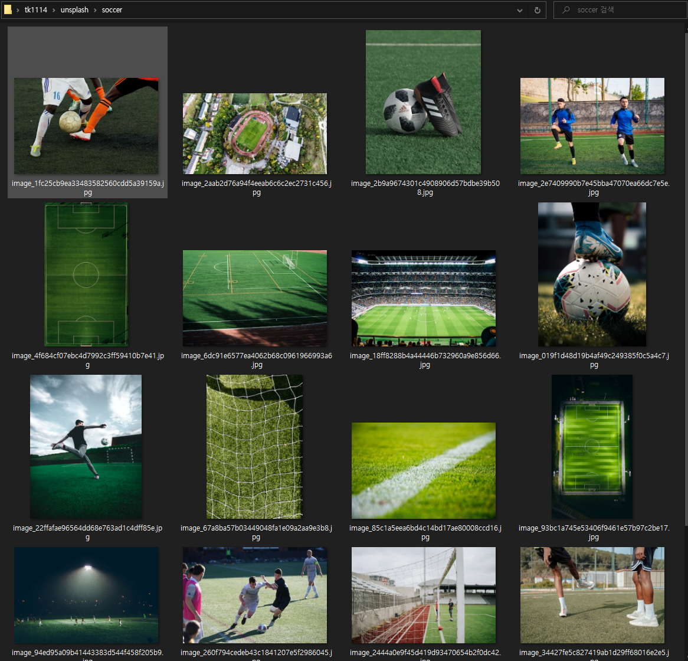Viewport: 688px width, 661px height.
Task: Click the soccer search input field
Action: pyautogui.click(x=620, y=9)
